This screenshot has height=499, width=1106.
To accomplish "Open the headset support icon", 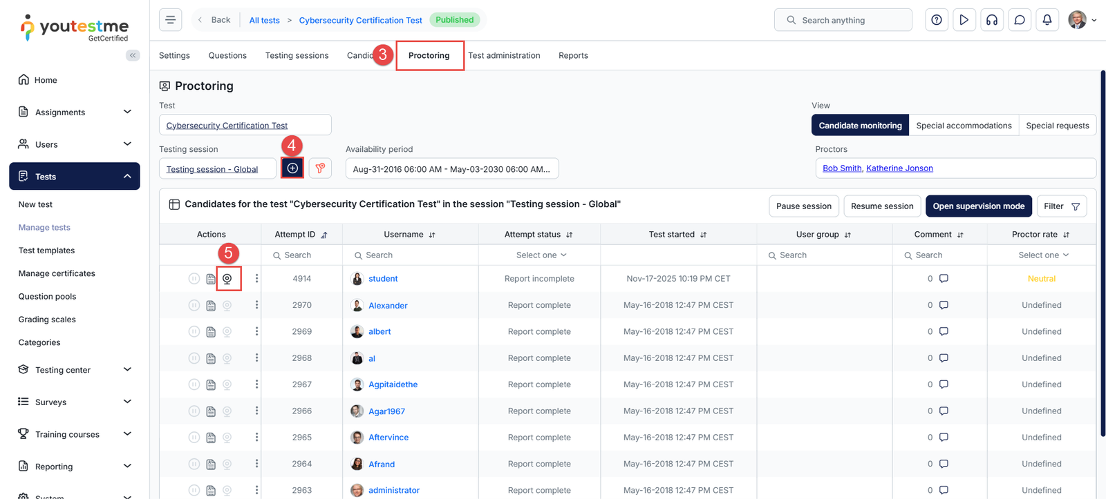I will pos(991,20).
